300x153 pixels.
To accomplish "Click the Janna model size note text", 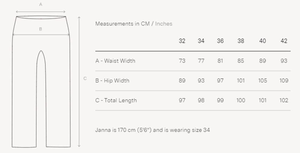I will click(152, 130).
